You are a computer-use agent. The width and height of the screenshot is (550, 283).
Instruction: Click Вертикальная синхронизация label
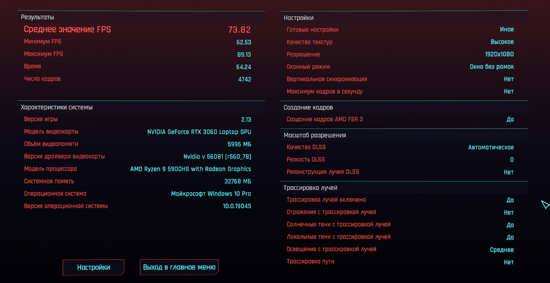(x=327, y=79)
